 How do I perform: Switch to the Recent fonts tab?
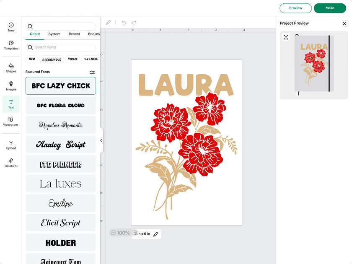coord(74,34)
